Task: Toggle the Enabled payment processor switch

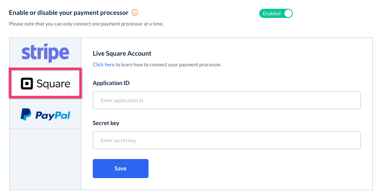Action: point(276,13)
